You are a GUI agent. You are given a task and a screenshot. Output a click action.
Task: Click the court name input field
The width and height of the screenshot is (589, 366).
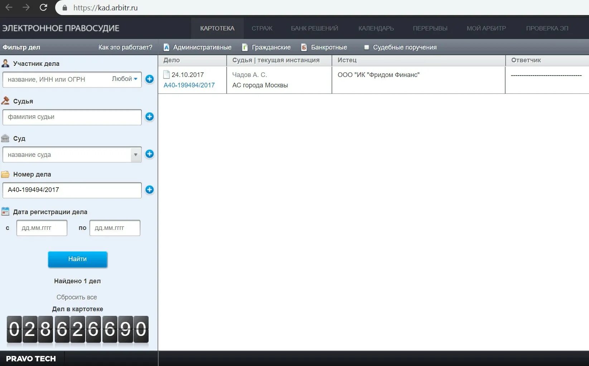[x=67, y=155]
